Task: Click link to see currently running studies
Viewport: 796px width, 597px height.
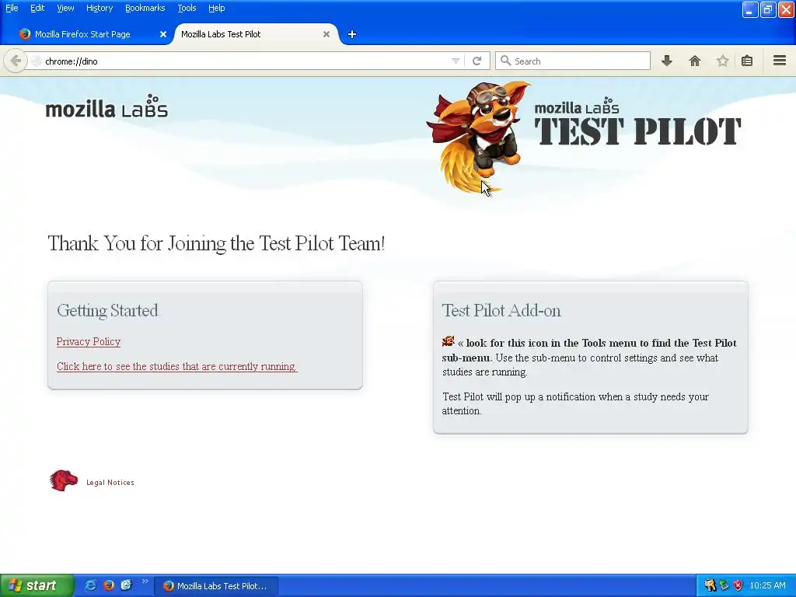Action: coord(176,367)
